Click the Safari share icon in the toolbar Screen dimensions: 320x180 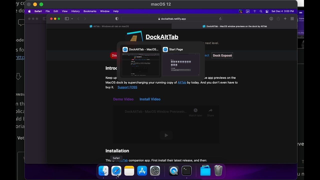[278, 18]
